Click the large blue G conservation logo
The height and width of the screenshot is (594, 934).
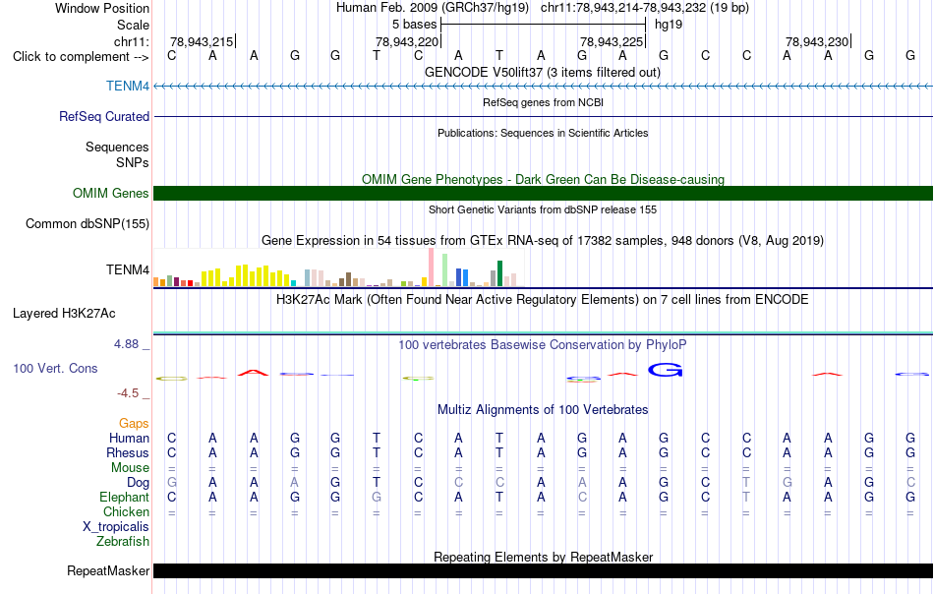tap(665, 370)
